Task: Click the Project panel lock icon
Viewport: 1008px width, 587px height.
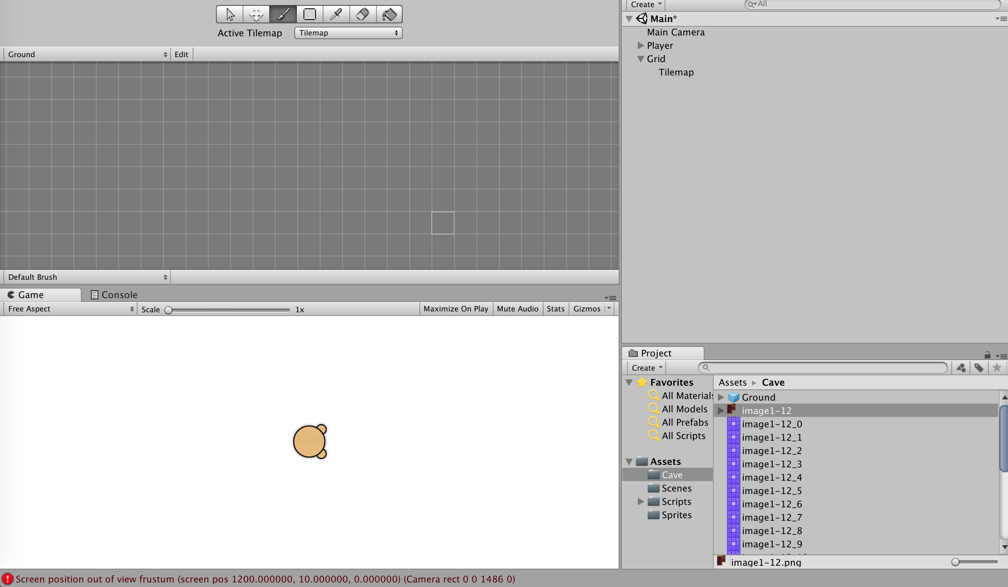Action: point(987,355)
